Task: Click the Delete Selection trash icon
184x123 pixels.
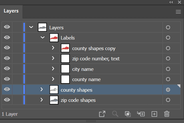Action: click(x=167, y=114)
